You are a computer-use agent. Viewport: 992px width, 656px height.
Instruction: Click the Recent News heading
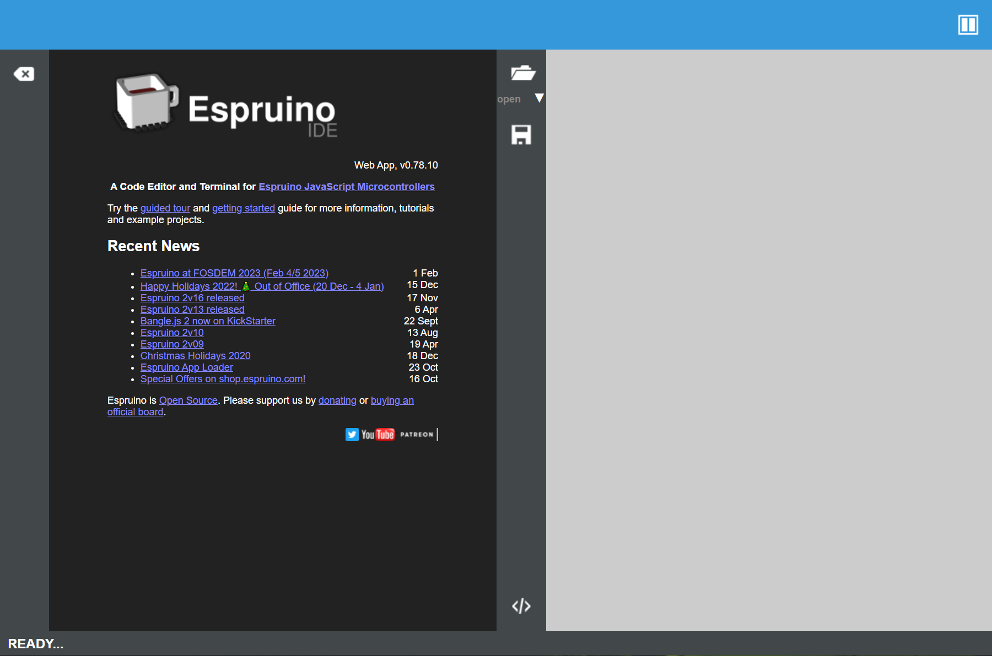[x=153, y=246]
